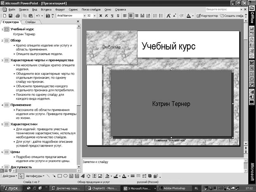The height and width of the screenshot is (192, 256).
Task: Close the outline pane with X
Action: [78, 21]
